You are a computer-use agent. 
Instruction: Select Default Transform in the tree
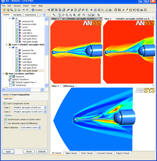(20, 79)
